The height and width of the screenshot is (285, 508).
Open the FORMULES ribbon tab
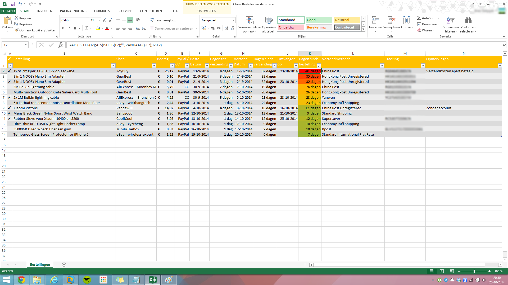pyautogui.click(x=102, y=11)
